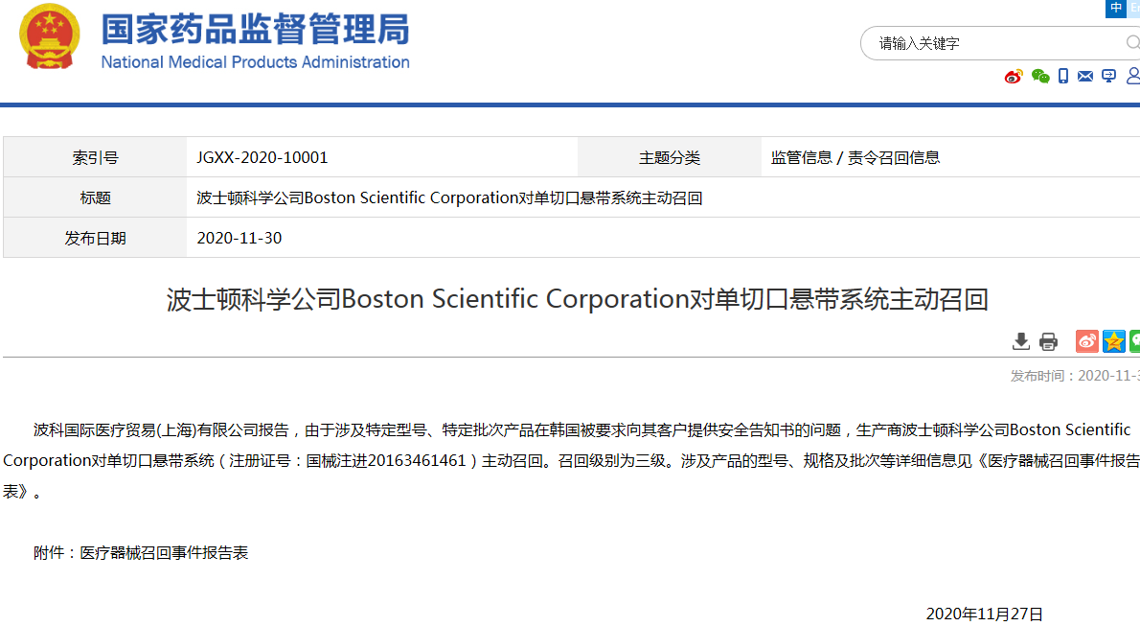Image resolution: width=1140 pixels, height=626 pixels.
Task: Click National Medical Products Administration text
Action: [x=255, y=62]
